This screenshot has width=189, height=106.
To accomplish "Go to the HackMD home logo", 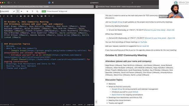I will point(5,11).
